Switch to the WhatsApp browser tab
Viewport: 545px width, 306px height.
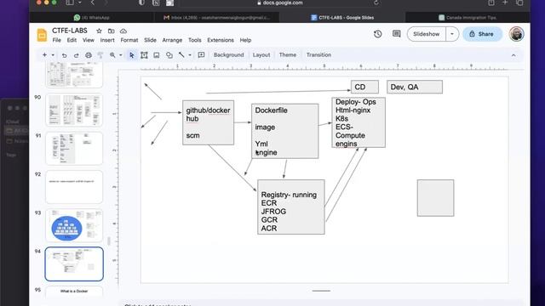(92, 17)
